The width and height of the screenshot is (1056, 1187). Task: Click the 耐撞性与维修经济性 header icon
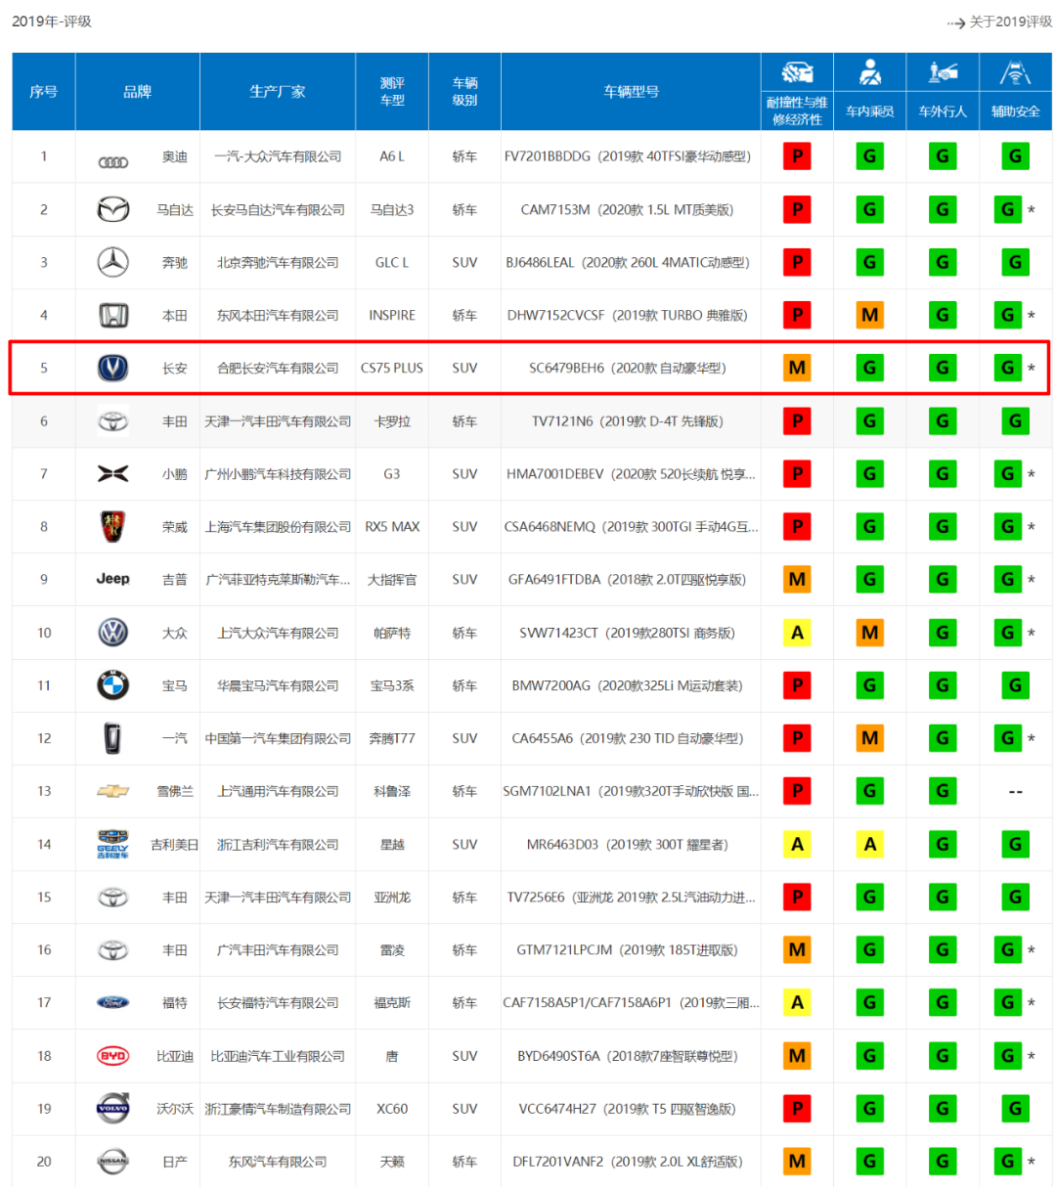point(797,73)
